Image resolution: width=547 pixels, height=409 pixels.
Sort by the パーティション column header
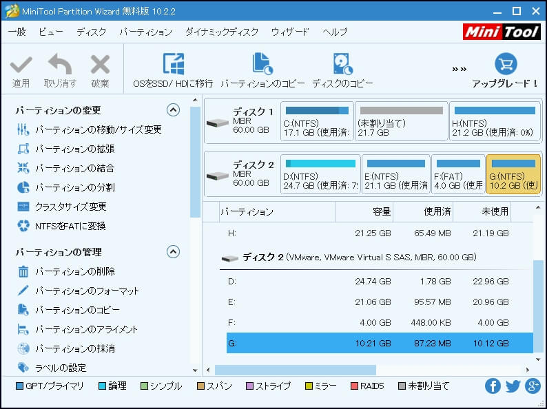click(x=277, y=211)
